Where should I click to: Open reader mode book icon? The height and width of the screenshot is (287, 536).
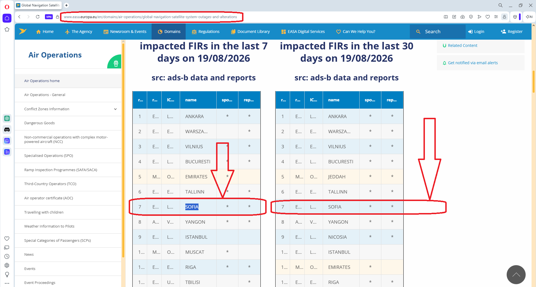click(x=446, y=17)
